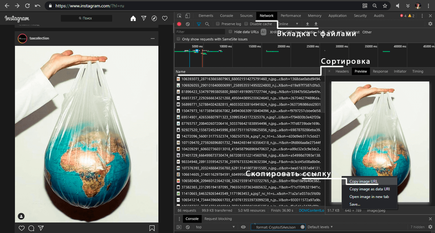
Task: Save the post with the bookmark icon
Action: pyautogui.click(x=152, y=228)
